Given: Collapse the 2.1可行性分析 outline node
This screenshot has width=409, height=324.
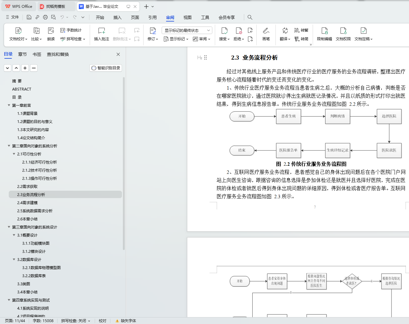Looking at the screenshot, I should pos(14,154).
